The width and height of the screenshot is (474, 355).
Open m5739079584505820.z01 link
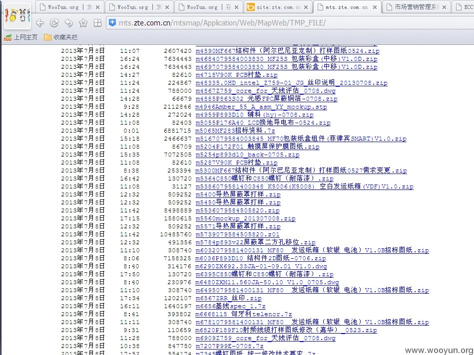[x=237, y=234]
